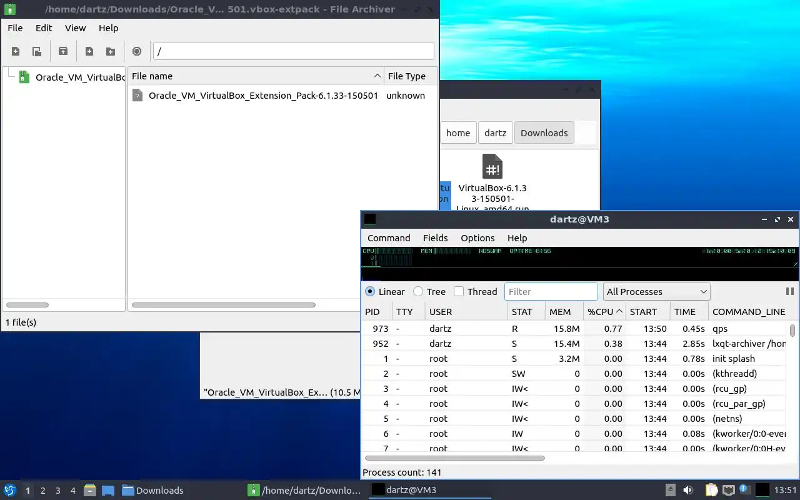800x500 pixels.
Task: Click the Filter input field in qps
Action: pos(551,291)
